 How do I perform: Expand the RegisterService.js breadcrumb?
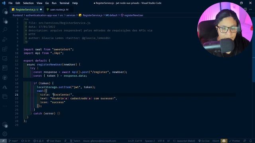click(92, 15)
